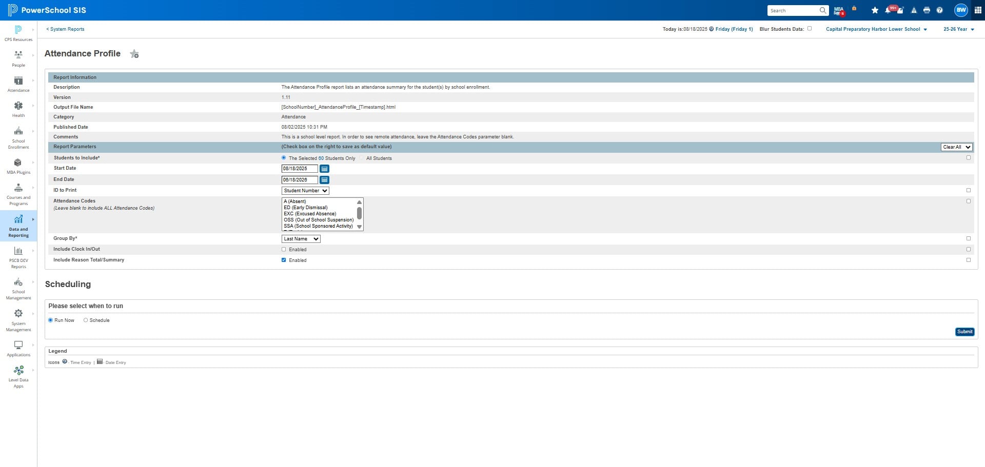Select All Students radio option
985x467 pixels.
pos(361,158)
